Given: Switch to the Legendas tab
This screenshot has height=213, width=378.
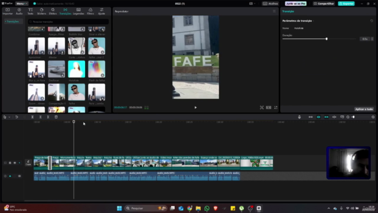Looking at the screenshot, I should (79, 11).
